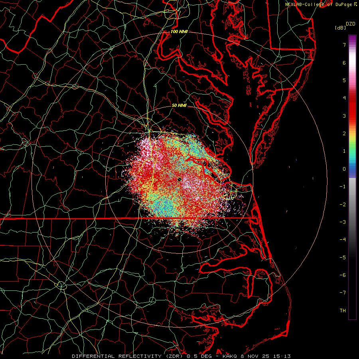Click the 3 value on the scale
This screenshot has width=359, height=359.
point(344,116)
